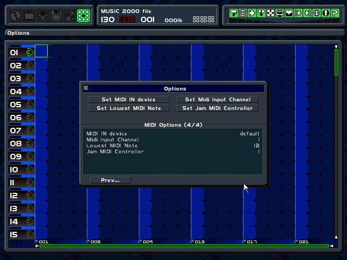Click the green horizontal timeline scrollbar

pos(184,246)
